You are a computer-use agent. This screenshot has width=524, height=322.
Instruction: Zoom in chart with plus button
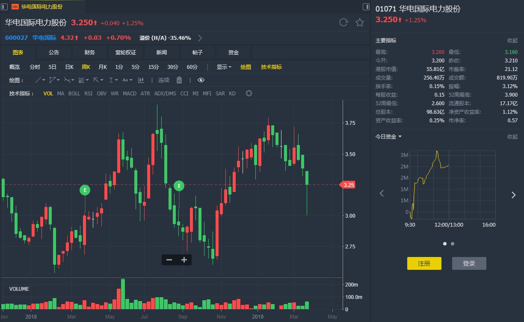[x=184, y=260]
